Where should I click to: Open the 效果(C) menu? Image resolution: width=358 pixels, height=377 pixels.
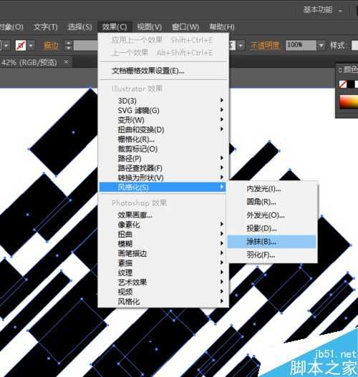[115, 26]
